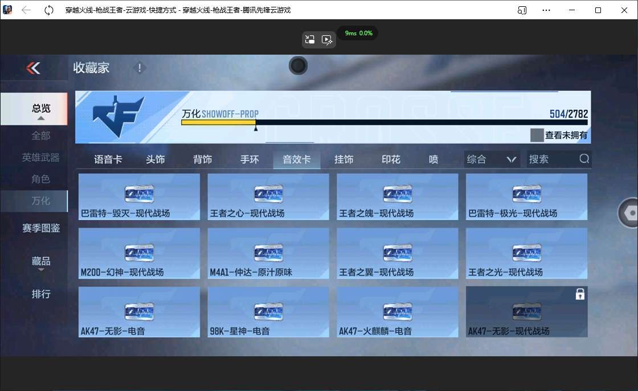Select 万化 in the sidebar

tap(34, 201)
